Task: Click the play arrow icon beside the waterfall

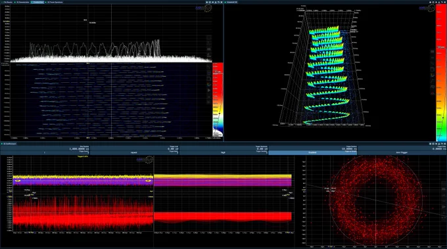Action: pyautogui.click(x=209, y=90)
